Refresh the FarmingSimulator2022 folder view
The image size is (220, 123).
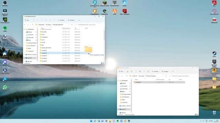click(x=72, y=25)
